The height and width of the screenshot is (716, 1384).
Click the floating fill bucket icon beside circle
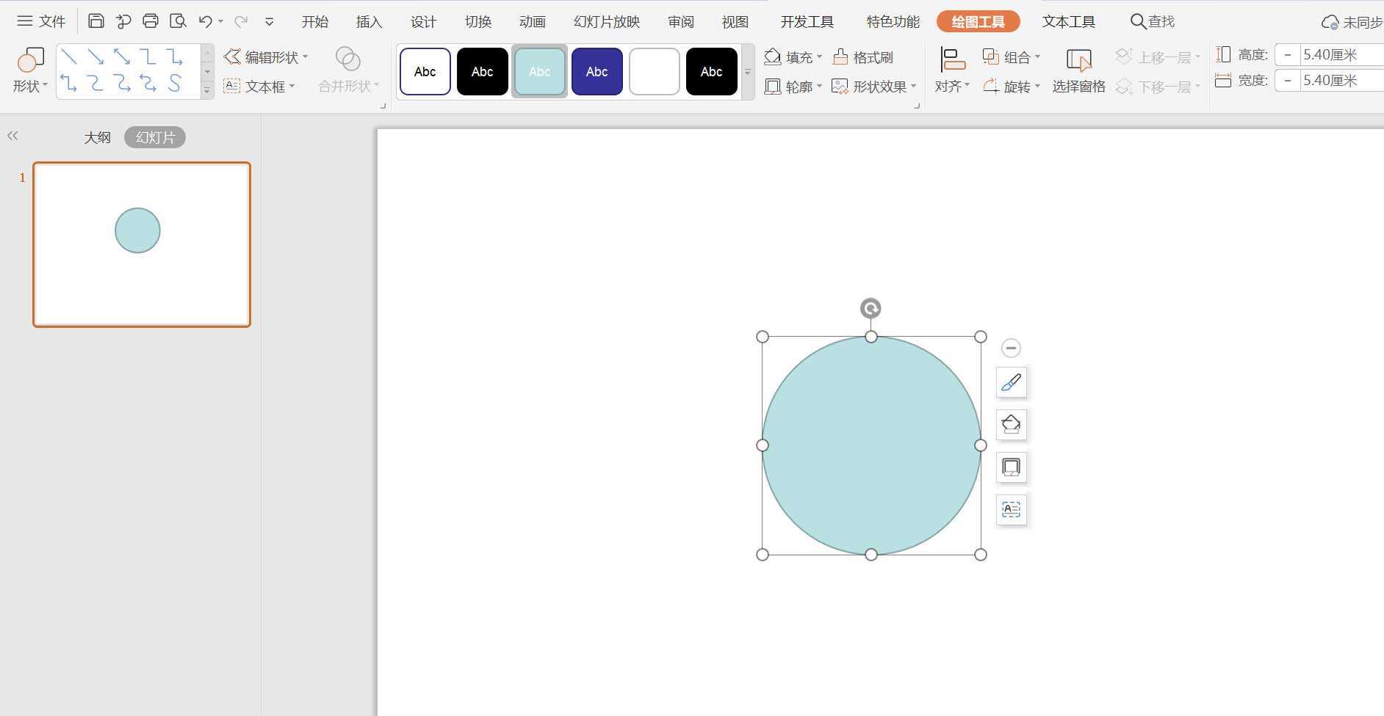coord(1011,424)
